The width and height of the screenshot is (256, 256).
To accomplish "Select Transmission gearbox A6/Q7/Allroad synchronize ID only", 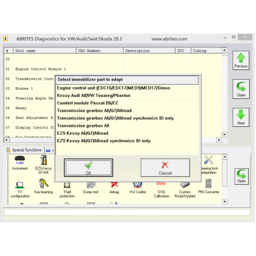I will point(127,118).
